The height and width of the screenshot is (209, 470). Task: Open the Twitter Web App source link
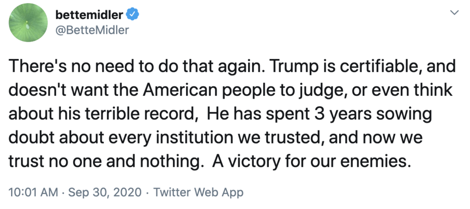(x=198, y=192)
